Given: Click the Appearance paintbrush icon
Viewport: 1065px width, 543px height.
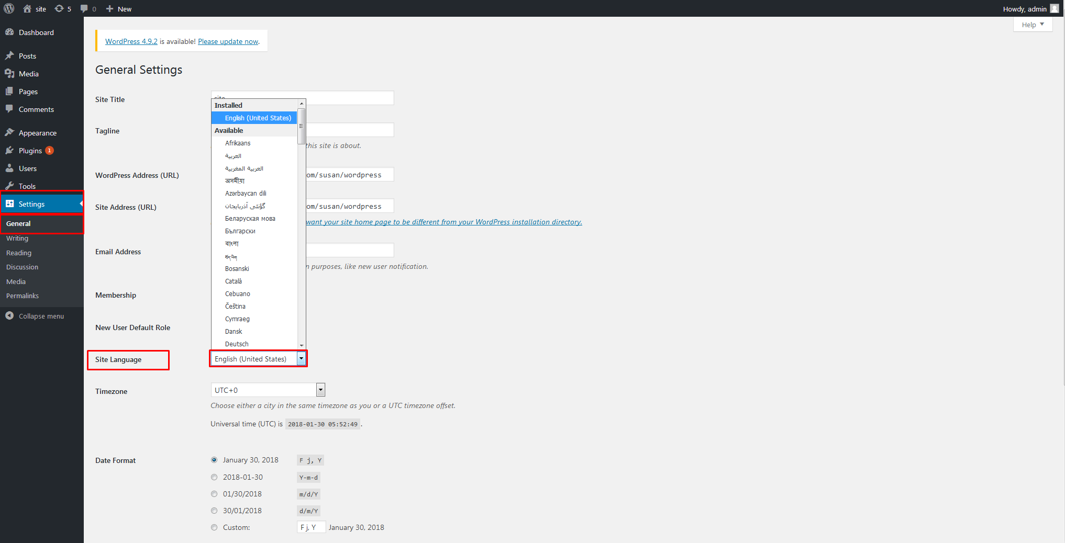Looking at the screenshot, I should point(9,132).
